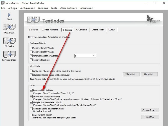Open the Configuration menu
This screenshot has width=168, height=126.
pyautogui.click(x=27, y=8)
